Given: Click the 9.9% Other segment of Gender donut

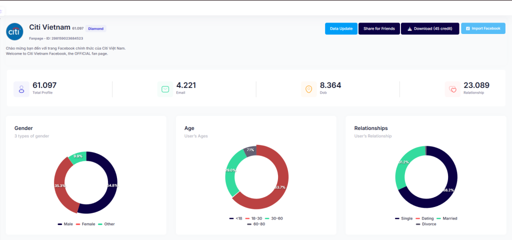Looking at the screenshot, I should click(78, 157).
